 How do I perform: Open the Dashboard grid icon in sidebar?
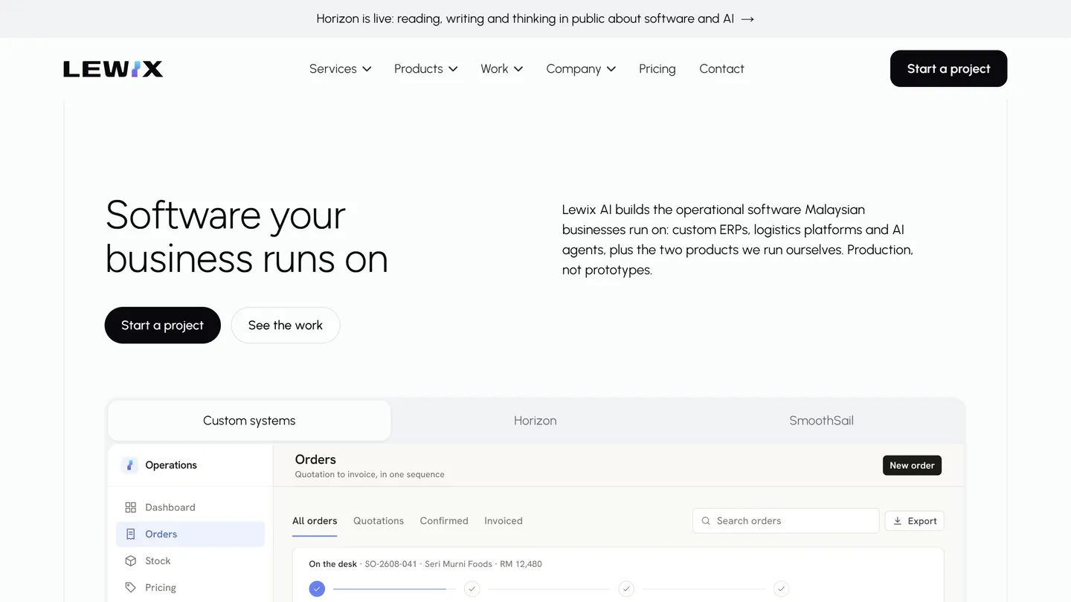[x=131, y=508]
